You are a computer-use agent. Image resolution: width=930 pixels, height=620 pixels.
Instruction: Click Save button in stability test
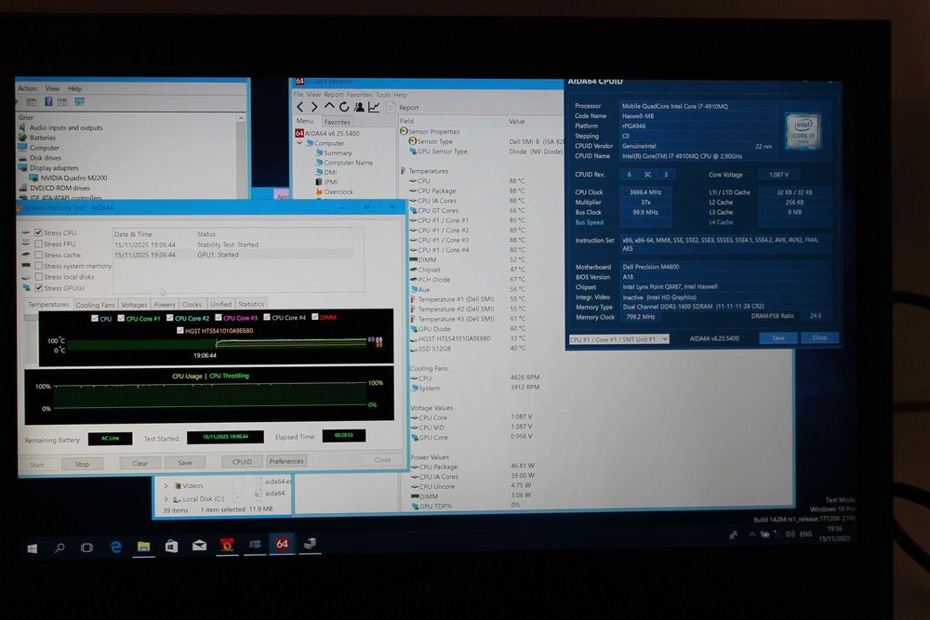[x=185, y=462]
